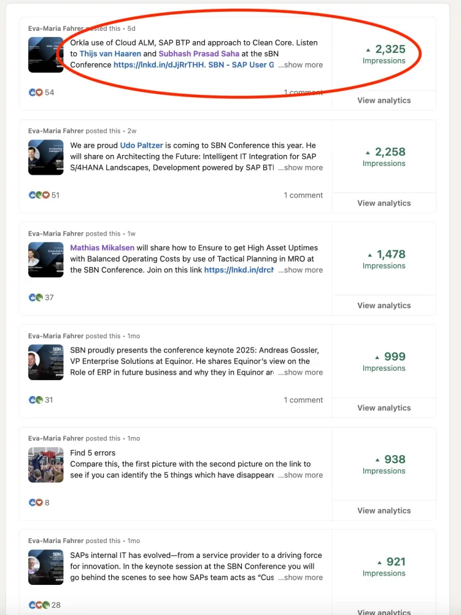This screenshot has height=615, width=461.
Task: Expand Orkla Cloud ALM post with show more
Action: [x=301, y=65]
